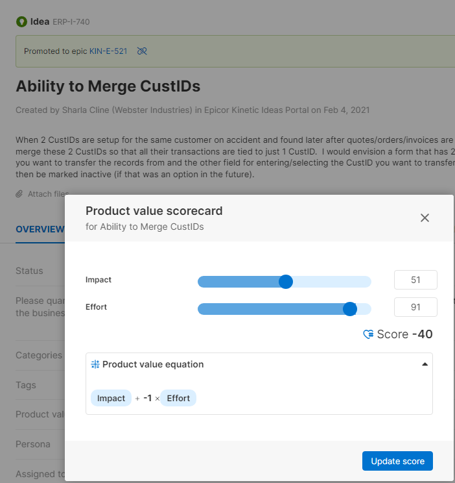
Task: Click the Effort value input field
Action: (x=415, y=307)
